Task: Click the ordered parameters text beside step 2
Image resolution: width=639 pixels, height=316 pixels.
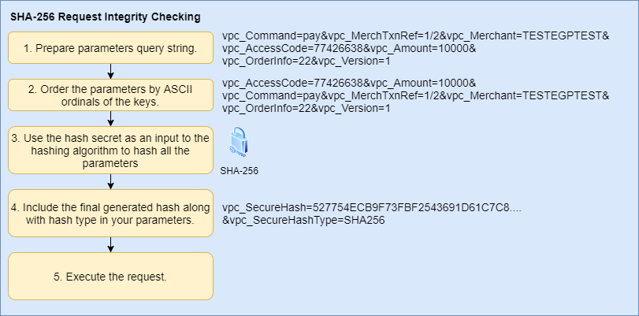Action: coord(415,95)
